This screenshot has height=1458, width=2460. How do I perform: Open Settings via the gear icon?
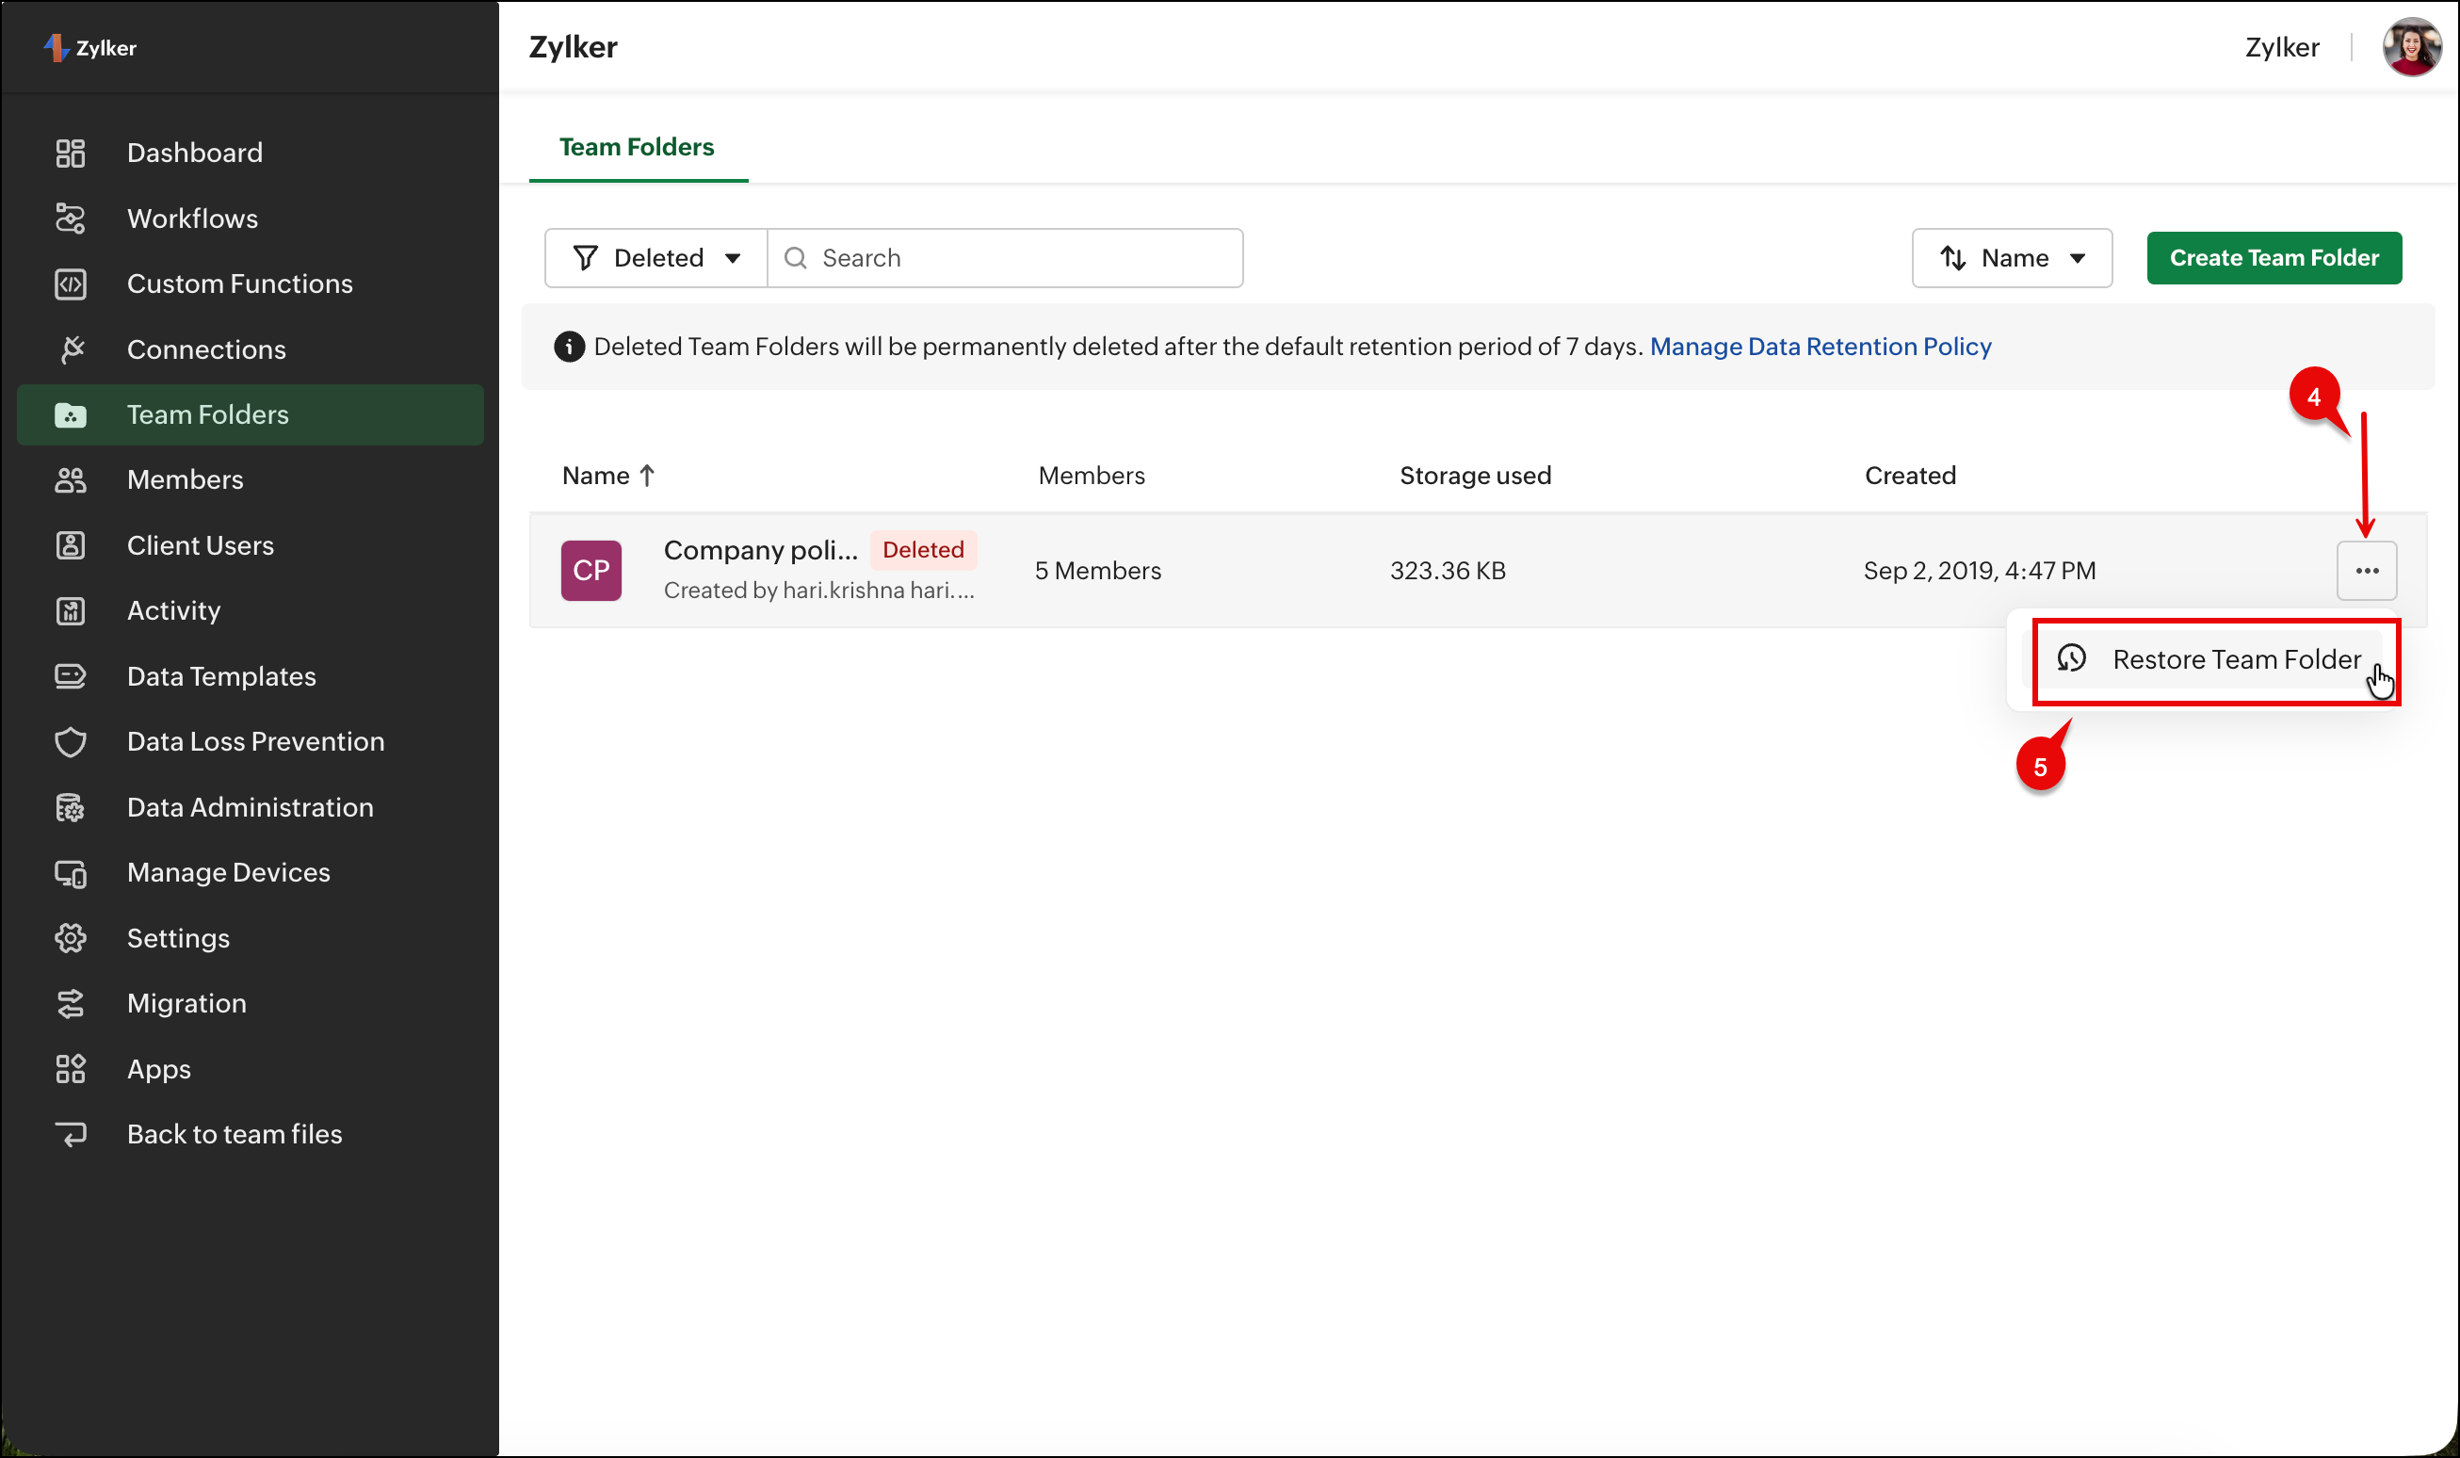point(70,938)
